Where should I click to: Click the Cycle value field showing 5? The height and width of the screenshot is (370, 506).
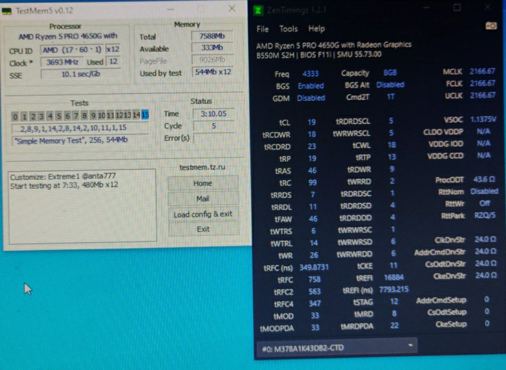click(213, 126)
